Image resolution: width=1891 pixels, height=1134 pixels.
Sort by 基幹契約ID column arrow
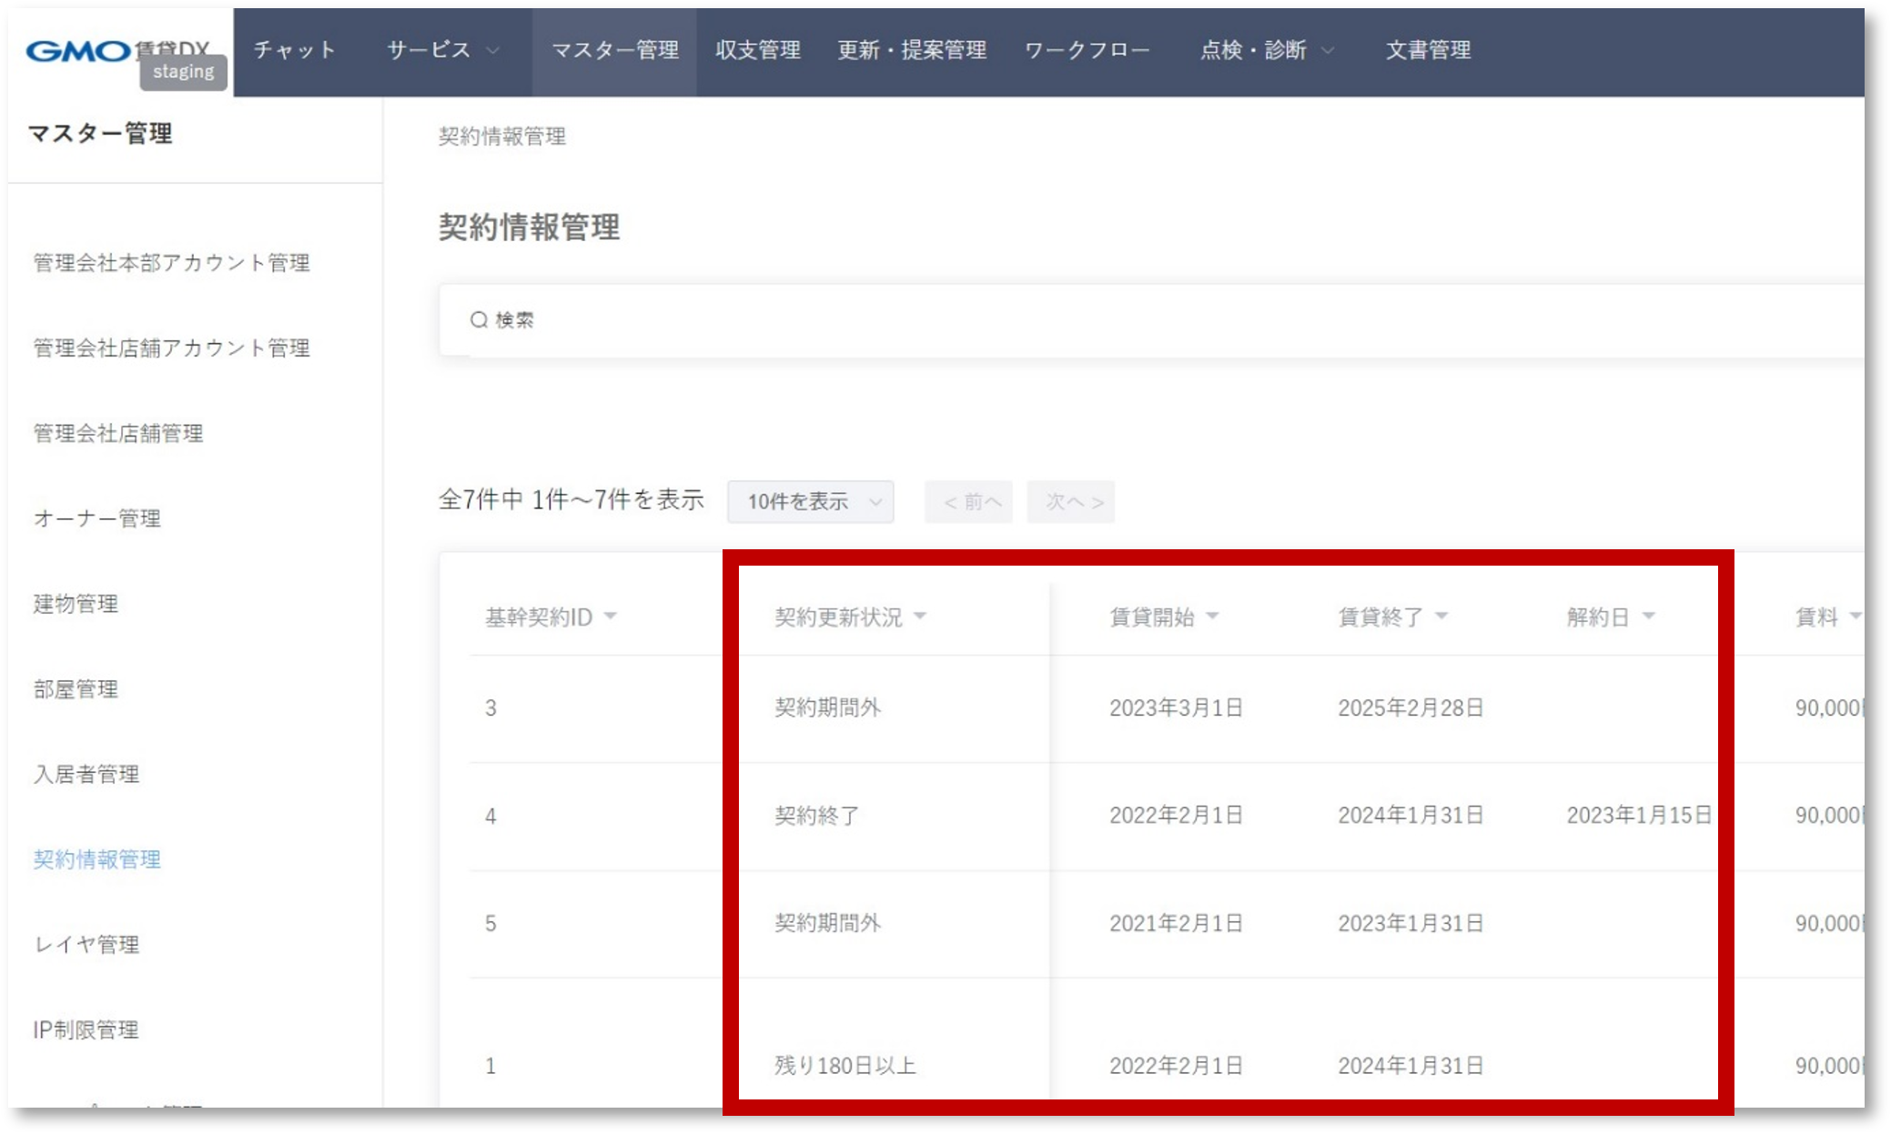tap(611, 617)
